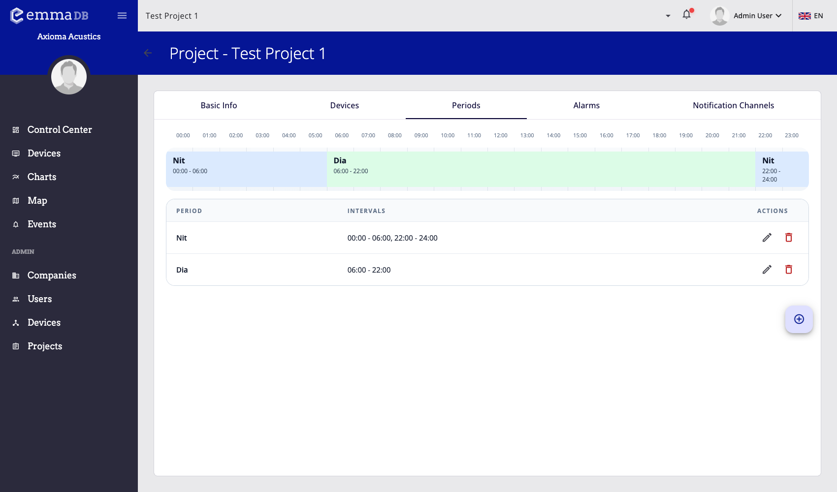Edit the Nit period with pencil icon
Screen dimensions: 837x492
(767, 238)
